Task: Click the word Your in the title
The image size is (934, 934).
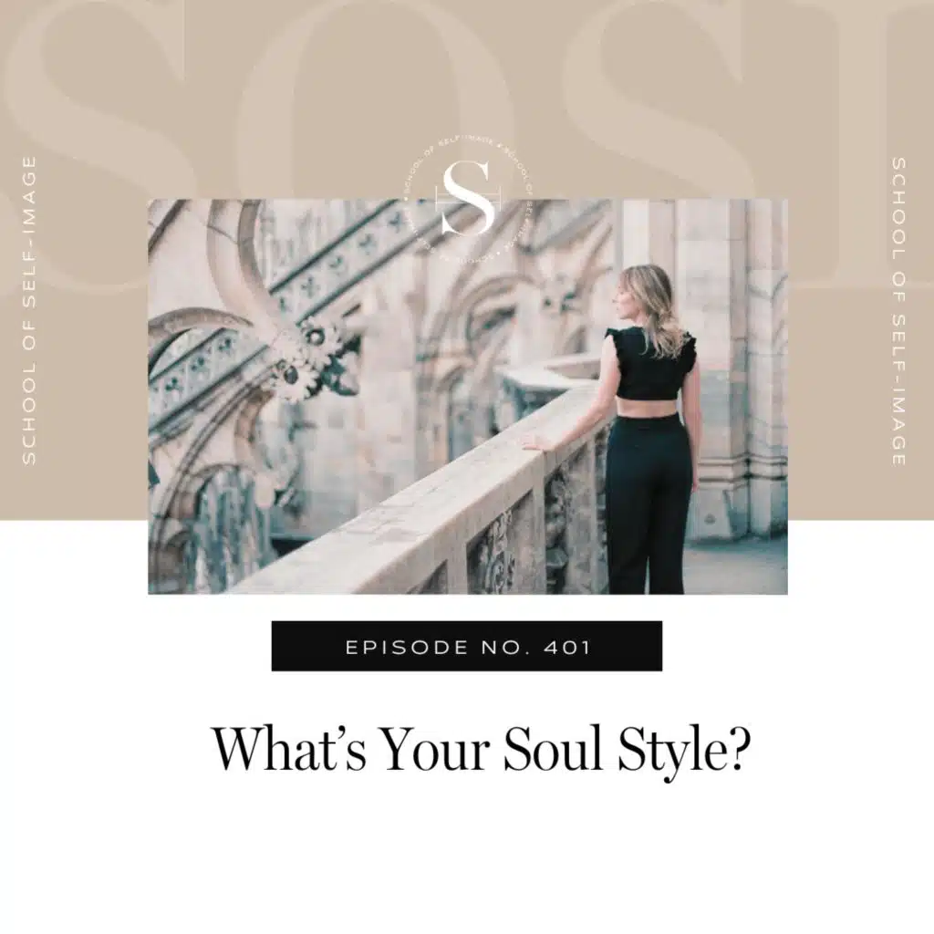Action: click(434, 748)
